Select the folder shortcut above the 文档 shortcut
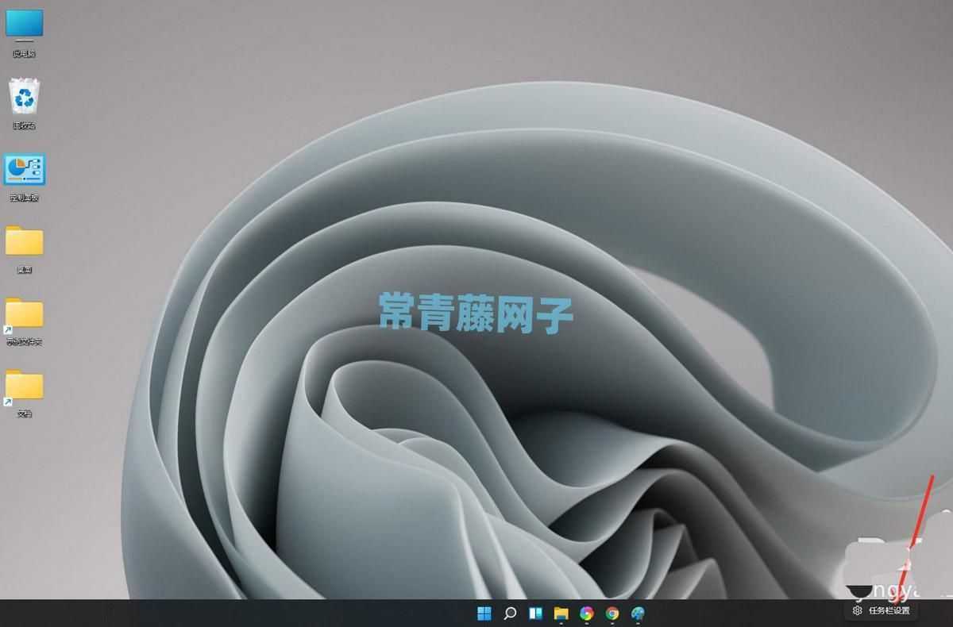 25,321
